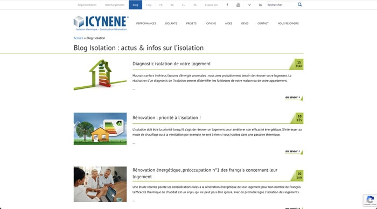Click the green house energy label thumbnail
This screenshot has height=209, width=377.
pyautogui.click(x=100, y=74)
